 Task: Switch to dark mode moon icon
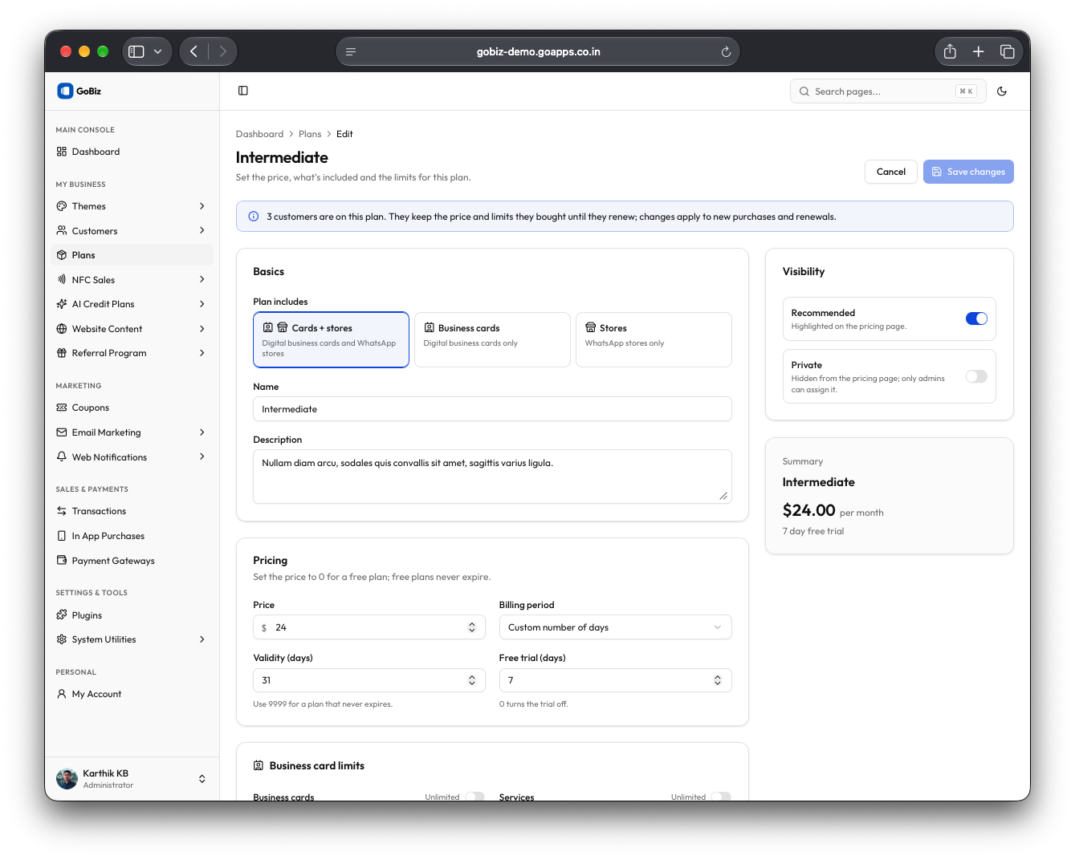1002,91
